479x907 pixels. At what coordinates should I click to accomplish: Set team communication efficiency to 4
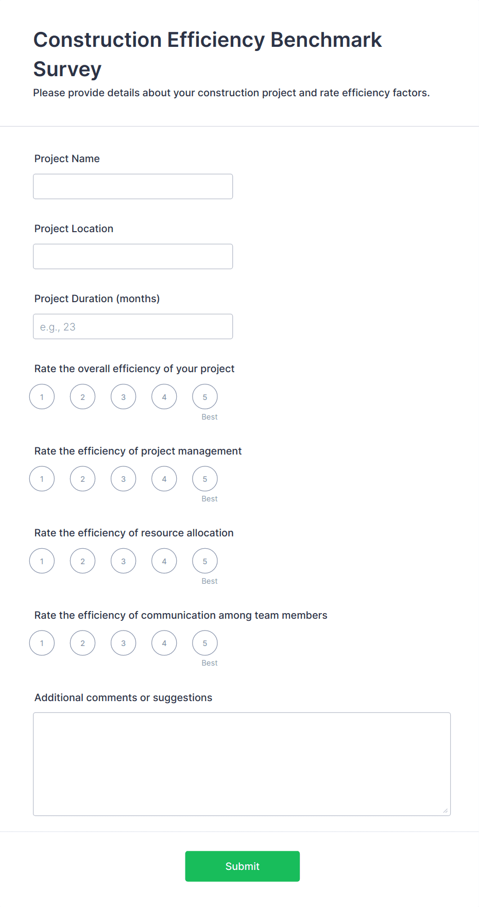click(x=164, y=643)
